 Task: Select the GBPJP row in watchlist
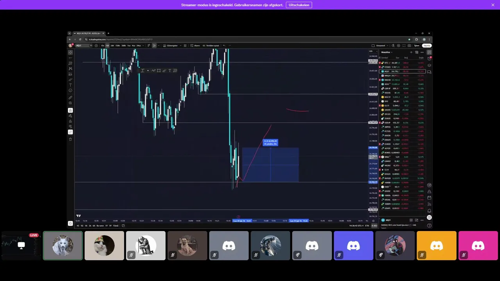(x=402, y=88)
